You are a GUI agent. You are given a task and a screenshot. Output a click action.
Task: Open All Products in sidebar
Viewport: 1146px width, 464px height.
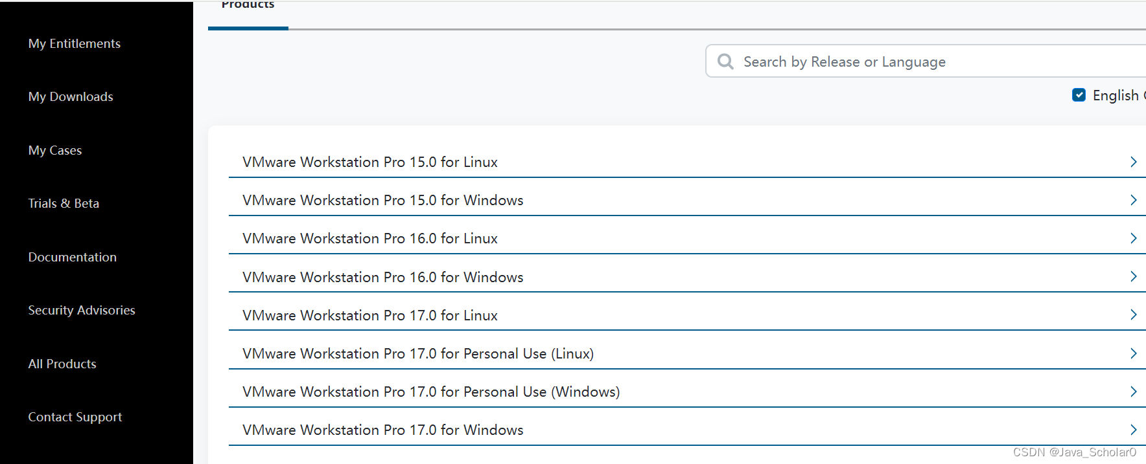pos(62,364)
